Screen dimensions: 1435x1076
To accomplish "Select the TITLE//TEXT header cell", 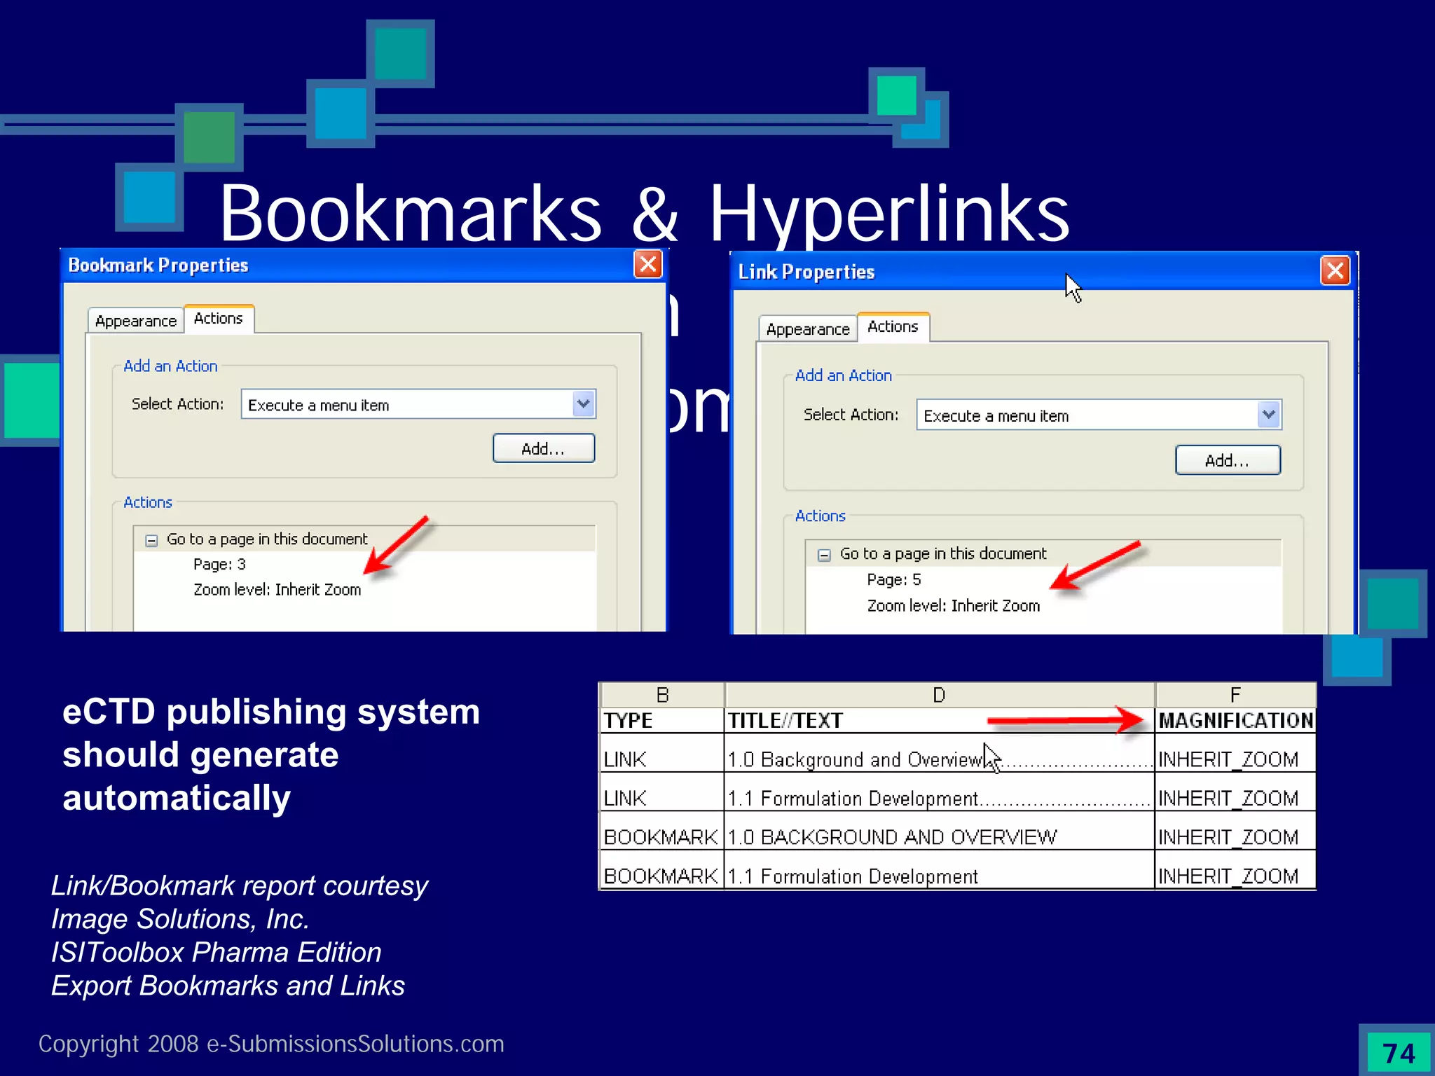I will pyautogui.click(x=785, y=721).
